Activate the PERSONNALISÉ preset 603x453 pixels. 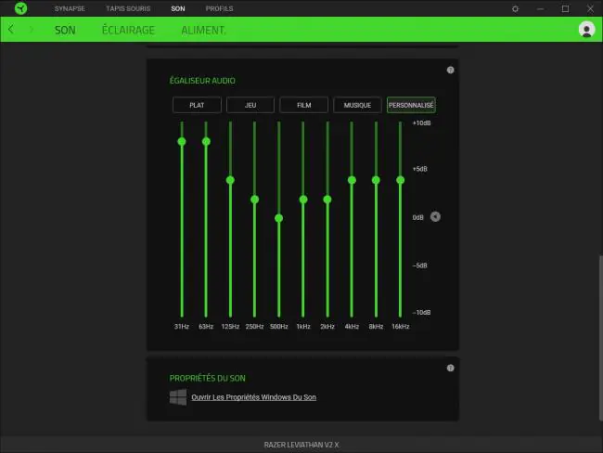coord(411,105)
